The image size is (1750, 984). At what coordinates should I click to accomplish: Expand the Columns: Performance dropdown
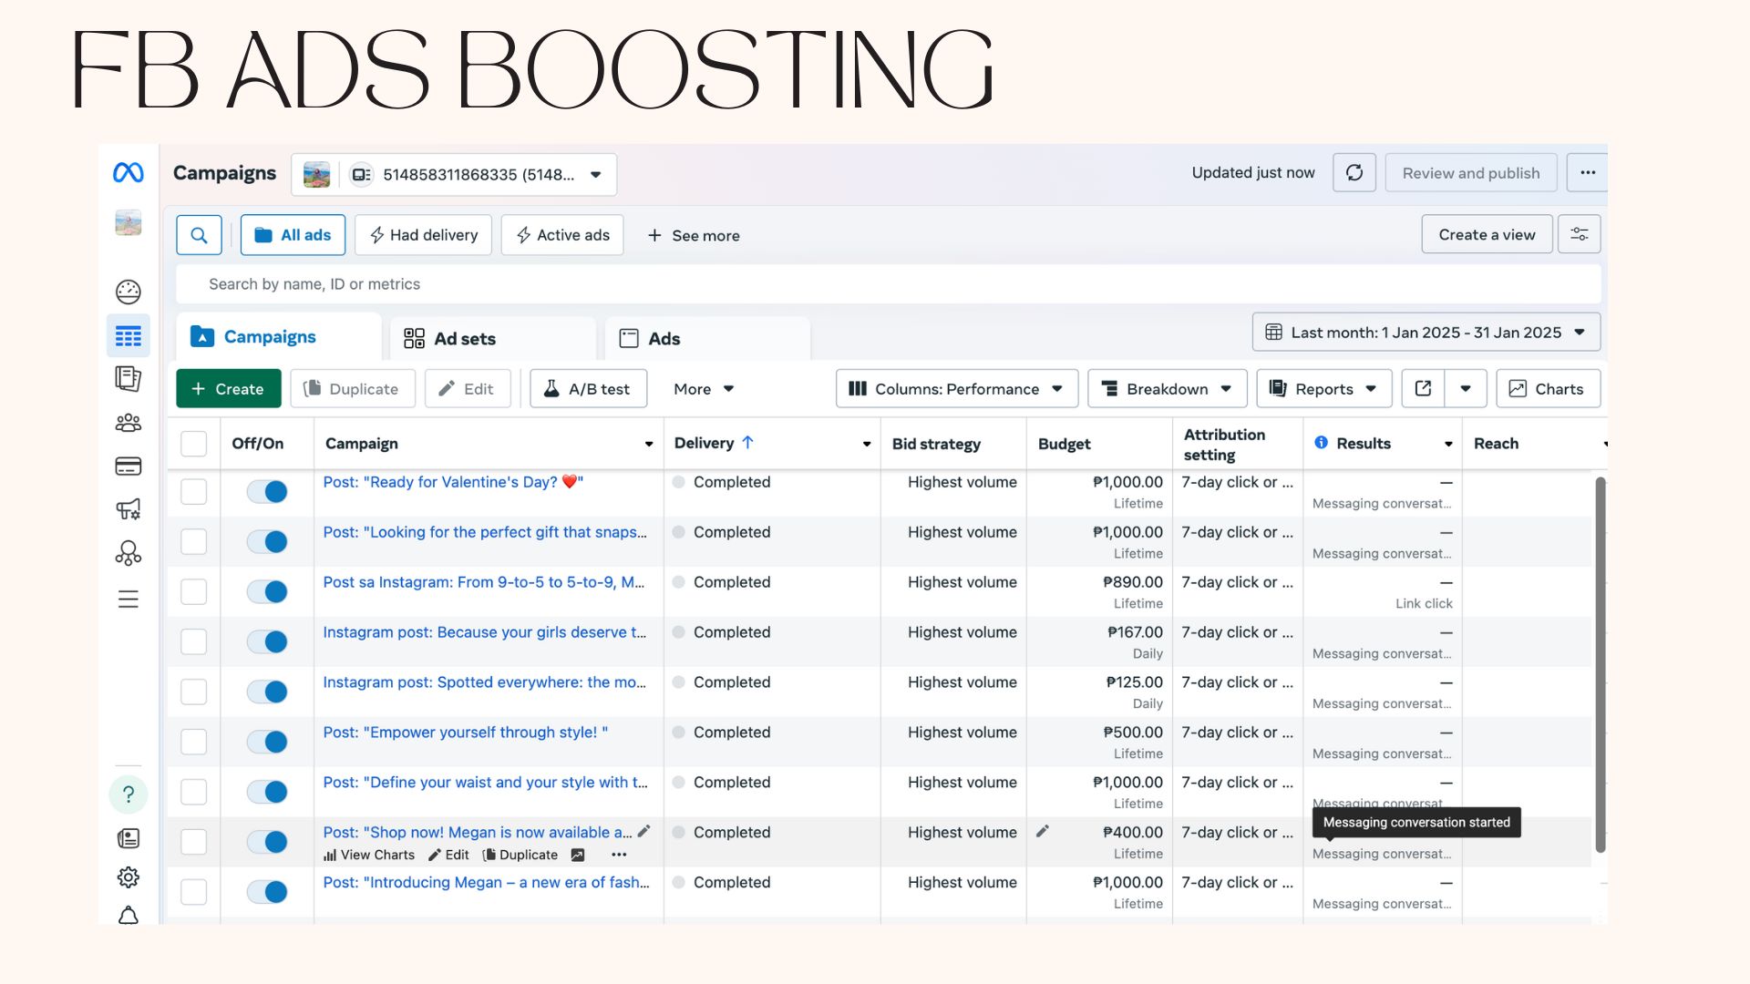click(956, 389)
